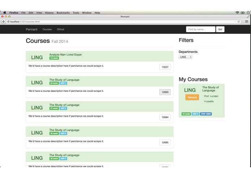The image size is (251, 178).
Task: Open the Apple menu
Action: [5, 13]
